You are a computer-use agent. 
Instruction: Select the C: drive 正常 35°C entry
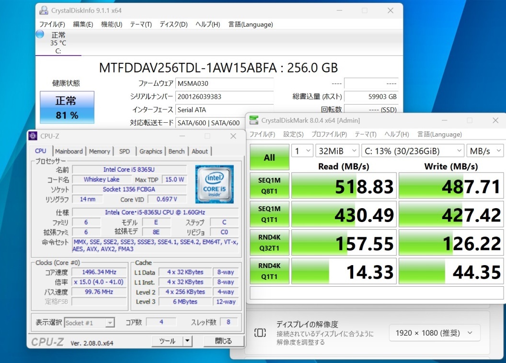point(58,43)
